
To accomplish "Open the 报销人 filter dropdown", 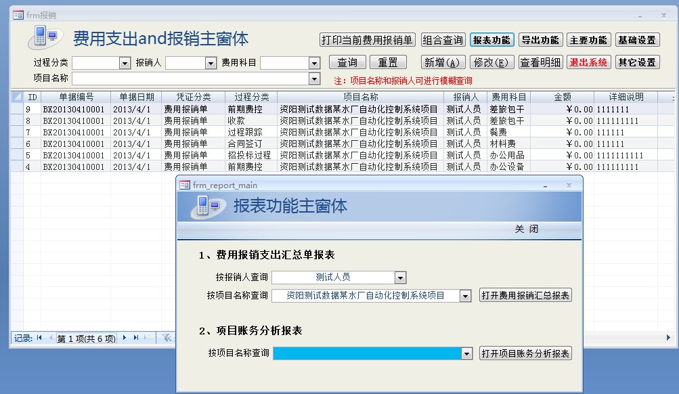I will [211, 63].
